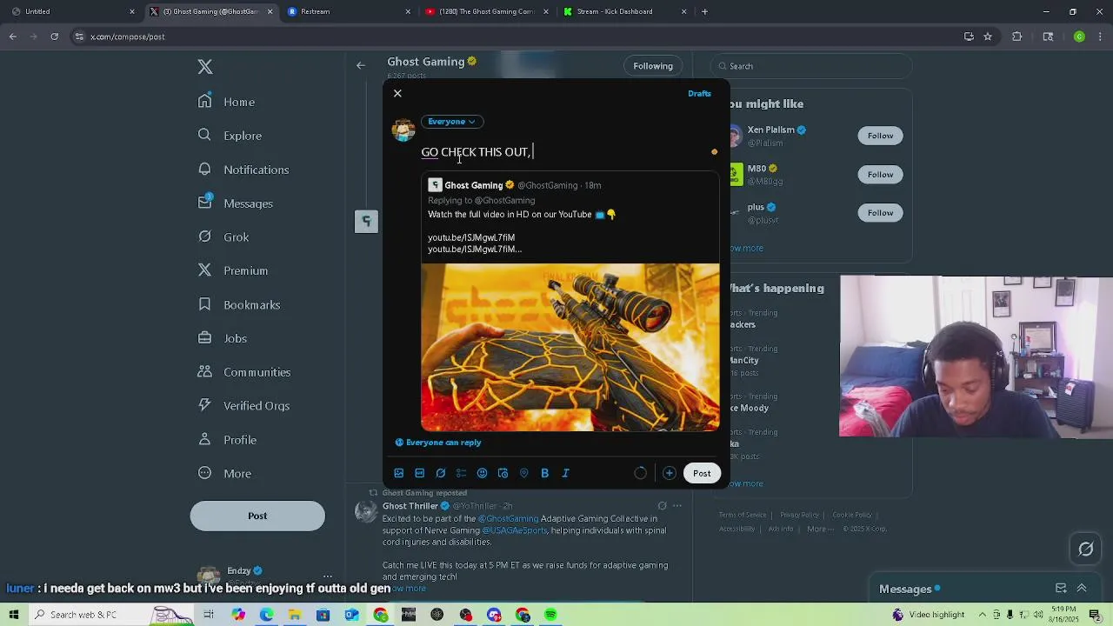
Task: Click Grok icon on Ghost Thriller post
Action: (662, 506)
